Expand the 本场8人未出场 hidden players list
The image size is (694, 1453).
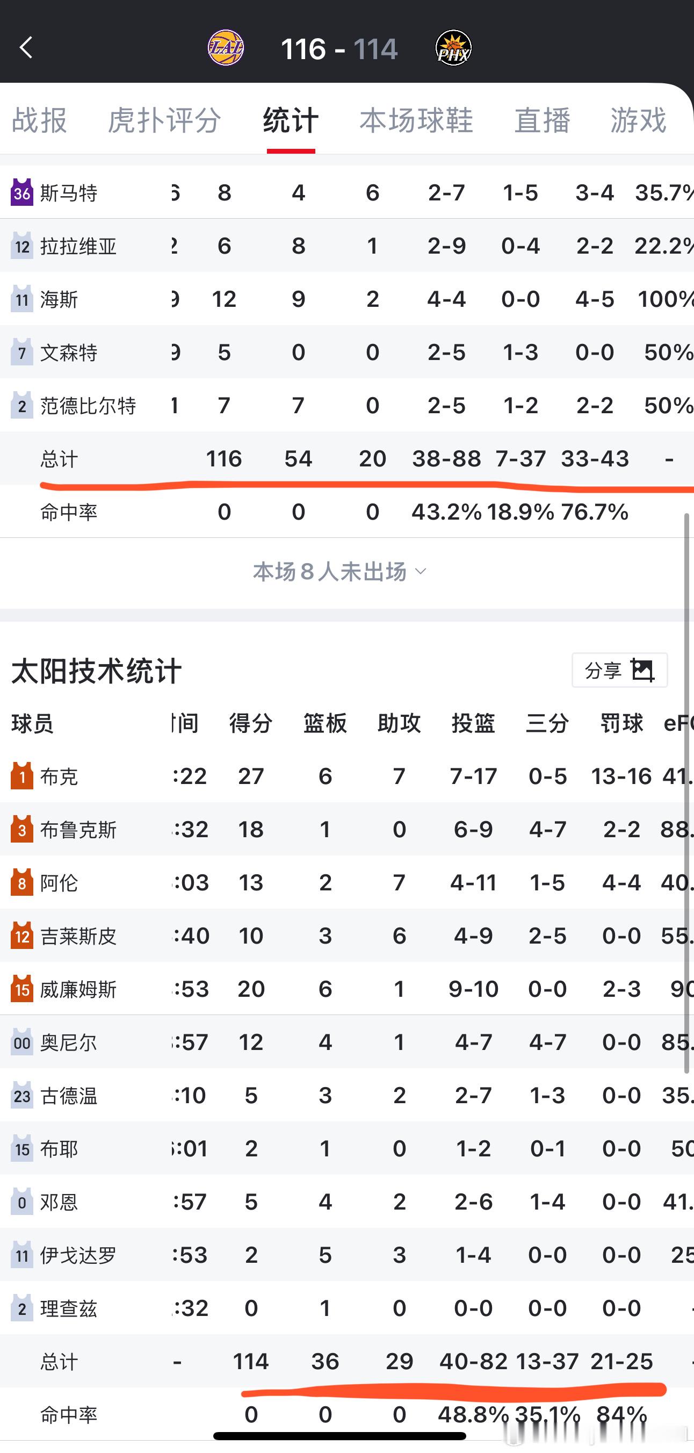(x=338, y=571)
